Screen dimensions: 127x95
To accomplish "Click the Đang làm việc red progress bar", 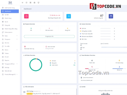I will (x=92, y=69).
